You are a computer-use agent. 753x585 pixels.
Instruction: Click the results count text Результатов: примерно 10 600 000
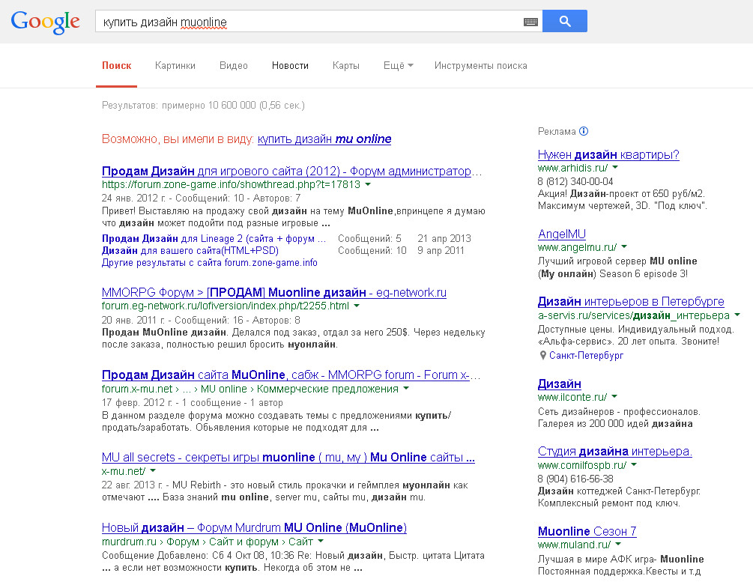(203, 105)
